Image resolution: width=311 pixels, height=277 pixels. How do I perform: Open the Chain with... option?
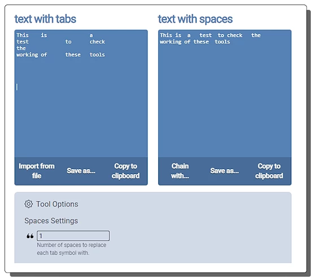pyautogui.click(x=180, y=171)
